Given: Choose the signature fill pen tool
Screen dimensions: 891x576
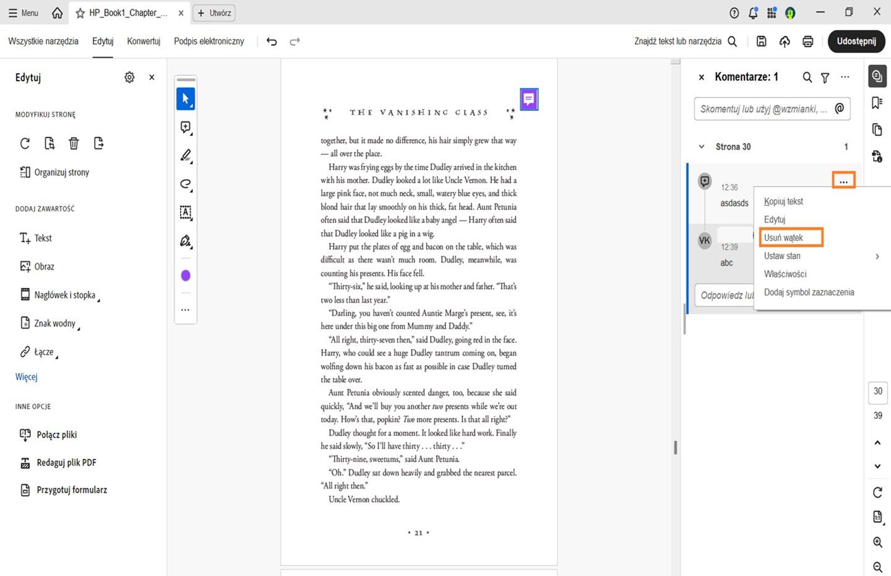Looking at the screenshot, I should (186, 241).
